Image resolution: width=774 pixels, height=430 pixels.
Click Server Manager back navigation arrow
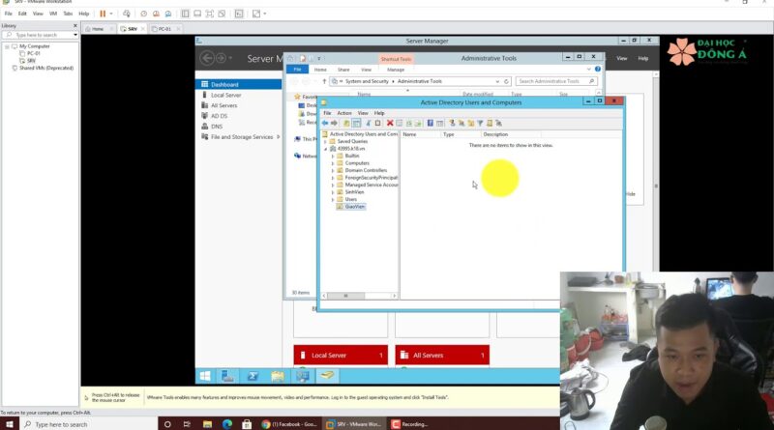207,58
